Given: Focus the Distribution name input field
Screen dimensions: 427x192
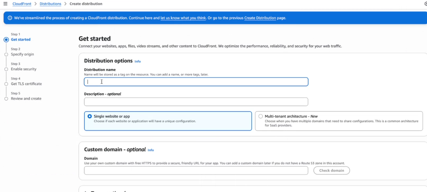Looking at the screenshot, I should (x=196, y=82).
